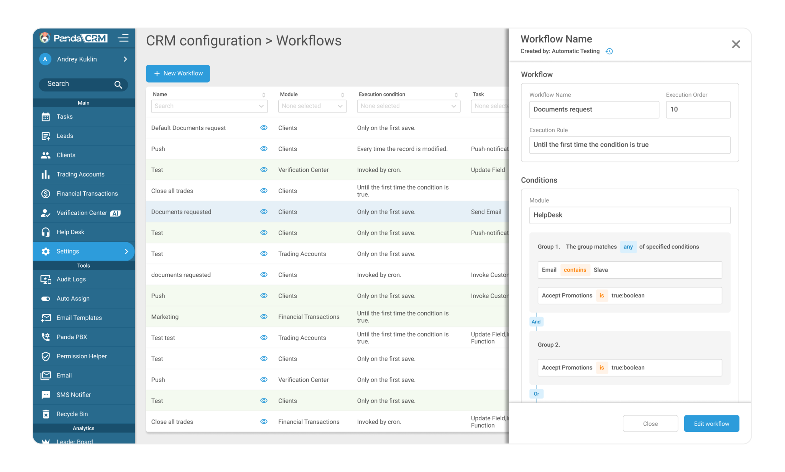Click the Verification Center AI icon
Viewport: 785px width, 472px height.
[x=46, y=213]
